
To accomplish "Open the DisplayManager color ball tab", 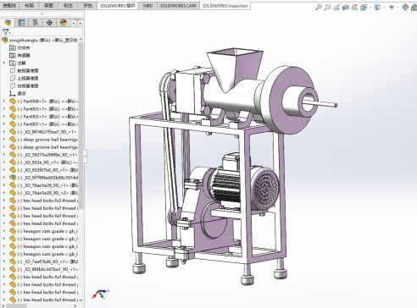I will (x=63, y=23).
